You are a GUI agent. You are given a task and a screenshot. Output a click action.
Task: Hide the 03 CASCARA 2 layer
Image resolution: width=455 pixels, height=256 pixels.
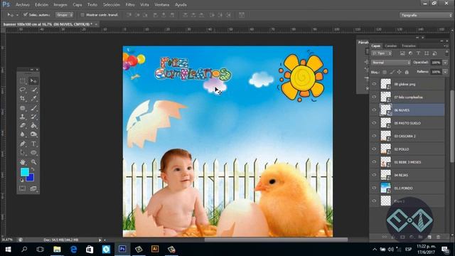[x=374, y=136]
